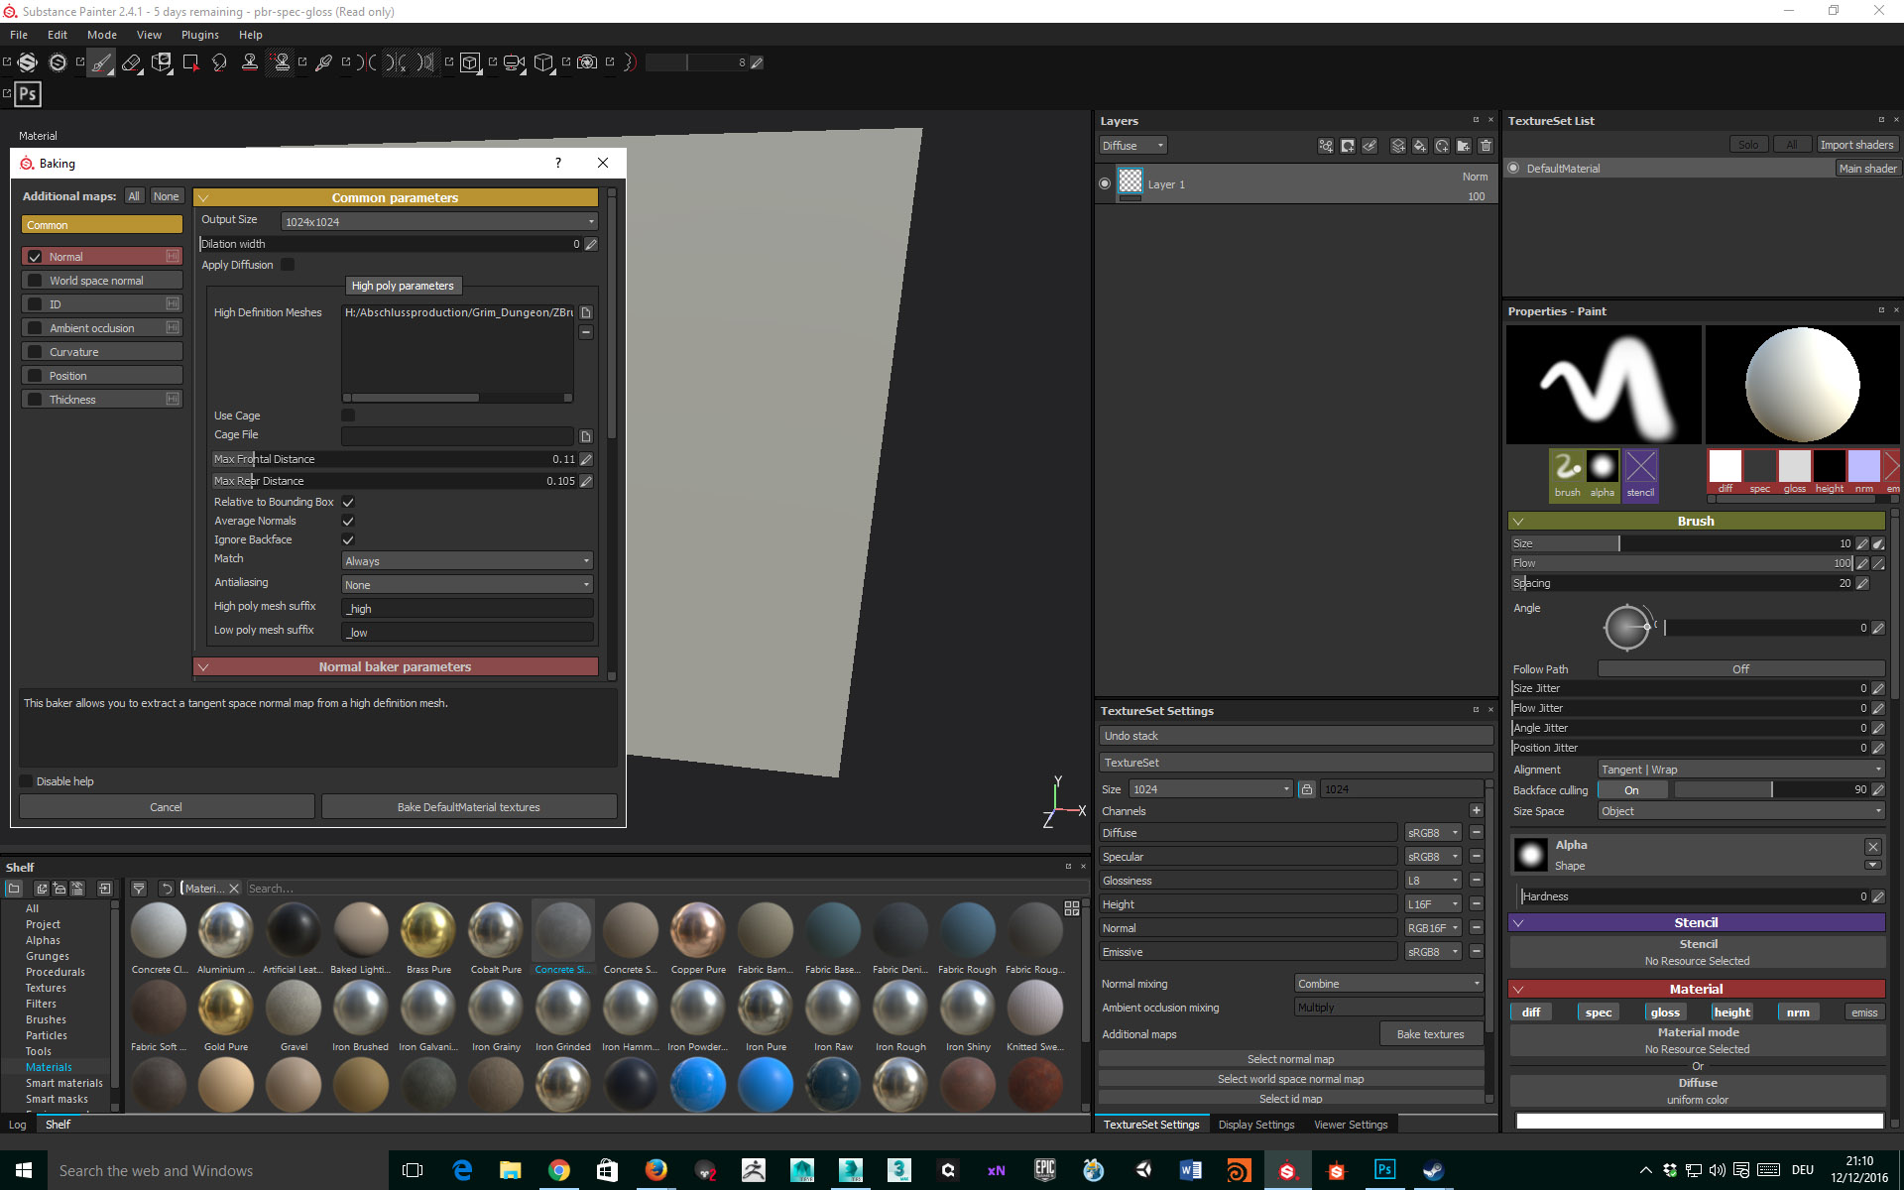
Task: Select the Polygon fill tool
Action: click(x=190, y=62)
